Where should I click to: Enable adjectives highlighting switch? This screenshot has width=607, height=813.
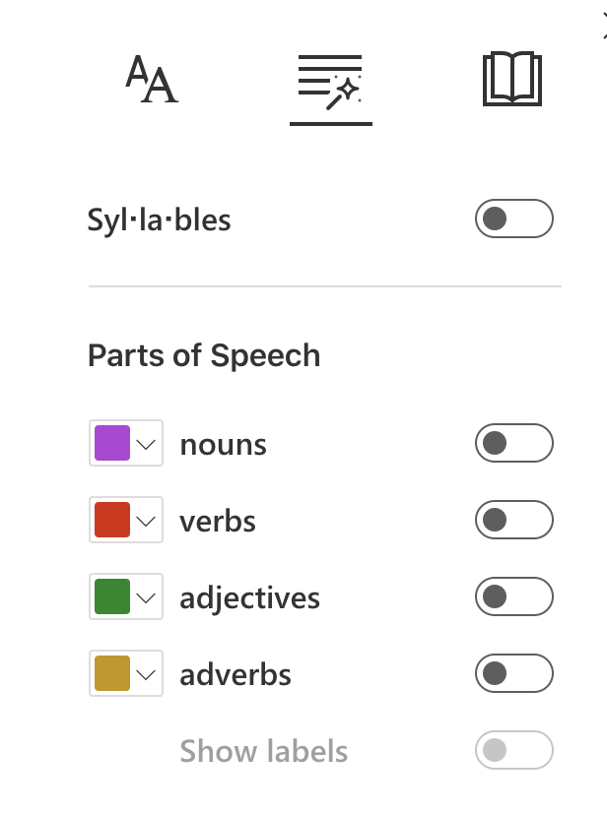click(513, 596)
